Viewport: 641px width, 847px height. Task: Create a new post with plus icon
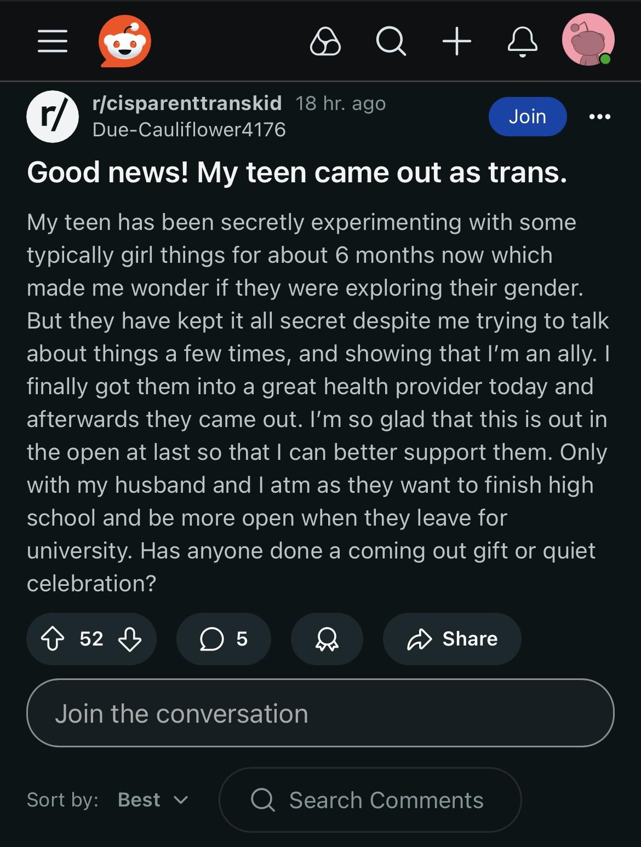(457, 41)
